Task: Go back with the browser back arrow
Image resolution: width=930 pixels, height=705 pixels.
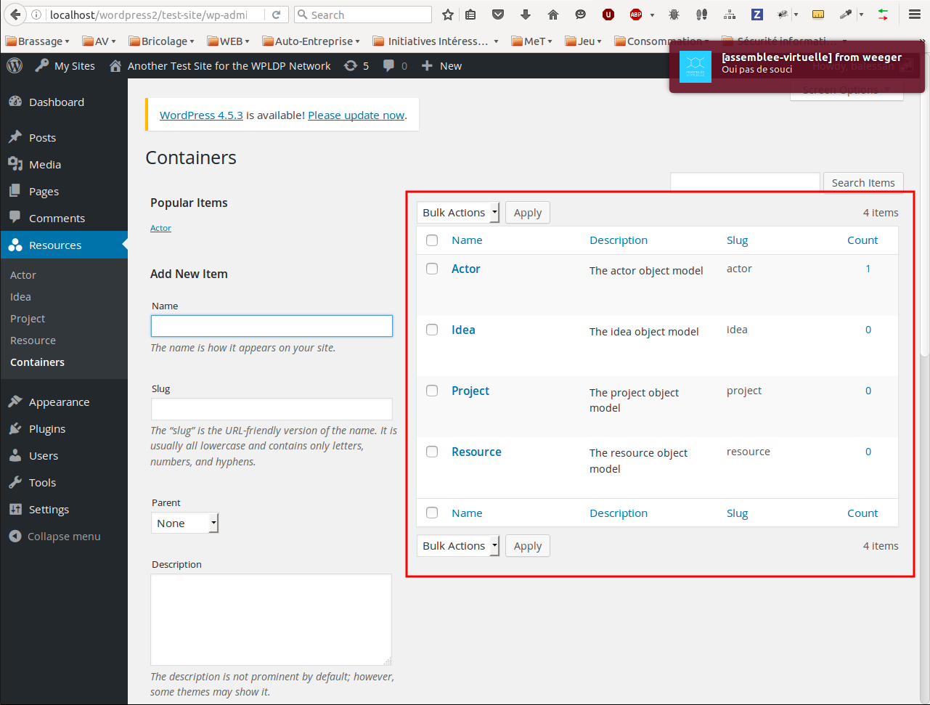Action: click(x=15, y=15)
